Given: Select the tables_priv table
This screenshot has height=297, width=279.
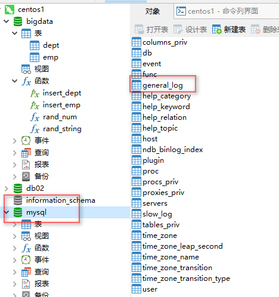Looking at the screenshot, I should (156, 225).
